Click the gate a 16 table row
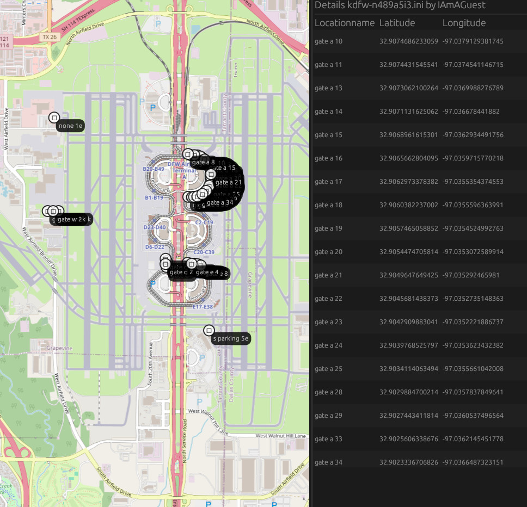 point(420,158)
